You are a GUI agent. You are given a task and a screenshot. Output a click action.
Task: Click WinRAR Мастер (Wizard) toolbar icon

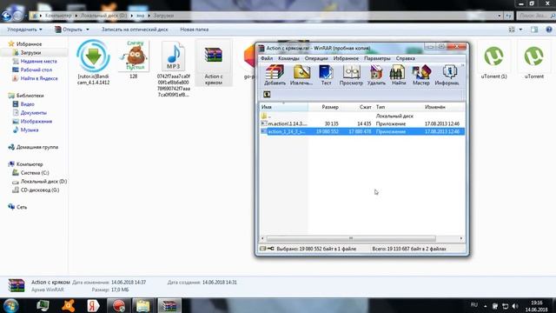[x=420, y=75]
